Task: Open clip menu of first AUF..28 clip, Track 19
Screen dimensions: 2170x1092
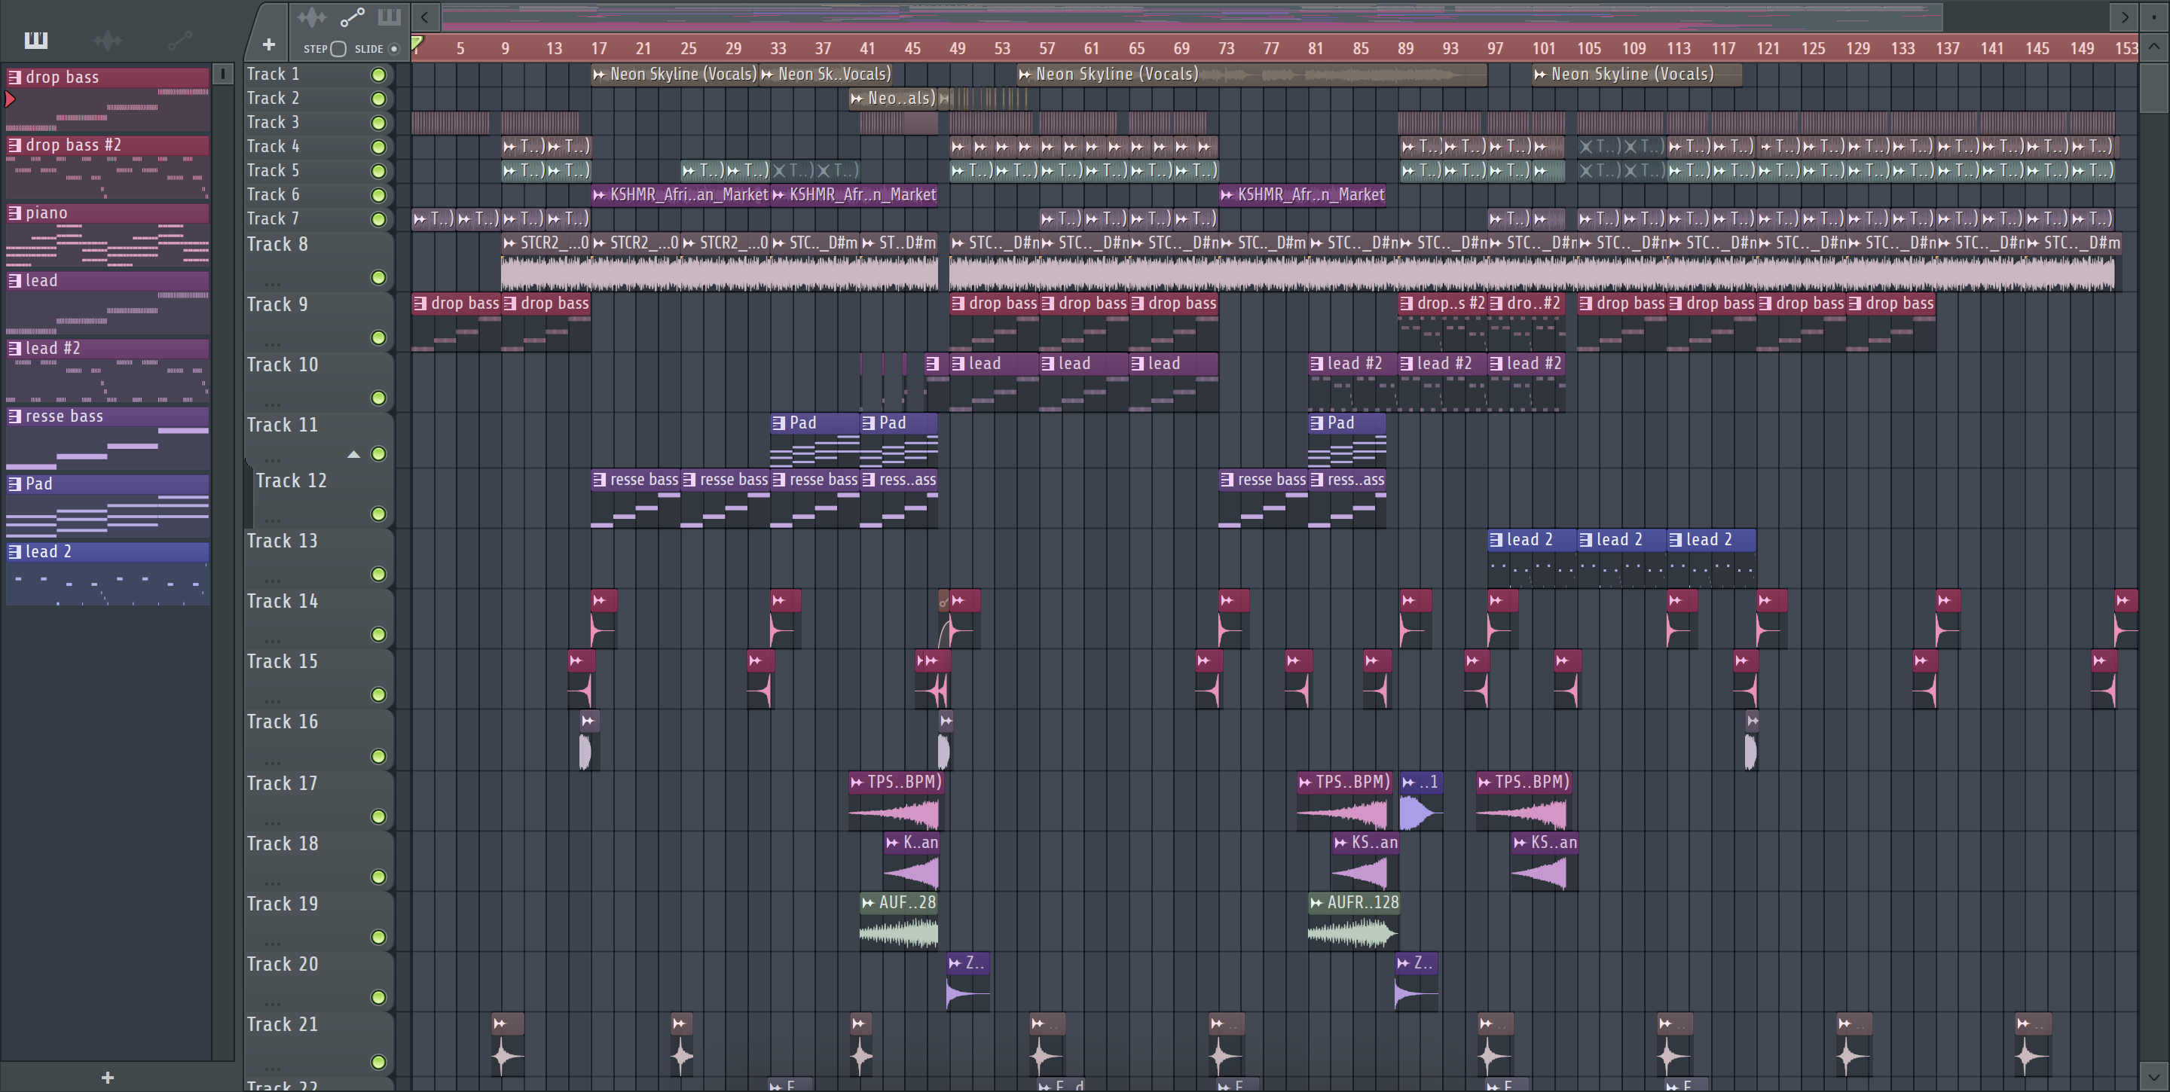Action: point(868,902)
